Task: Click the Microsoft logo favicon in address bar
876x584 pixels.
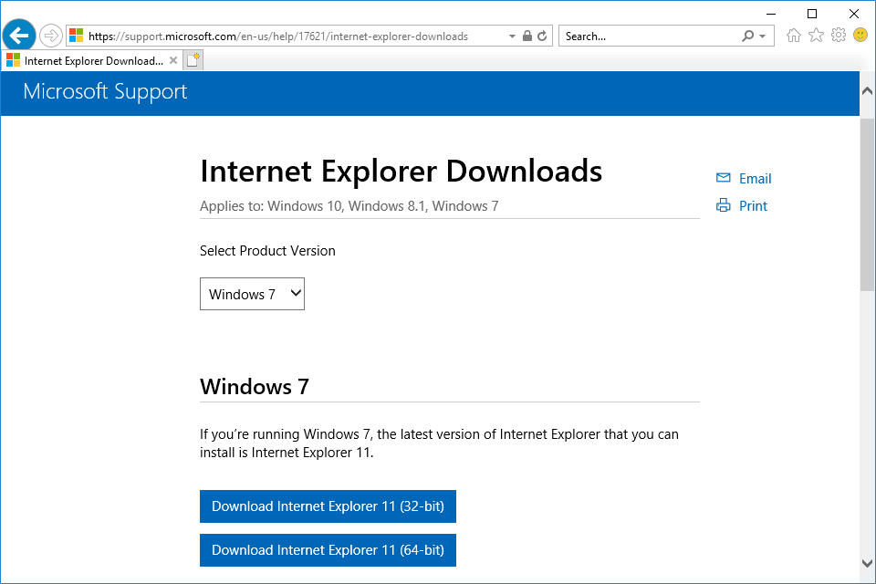Action: point(77,36)
